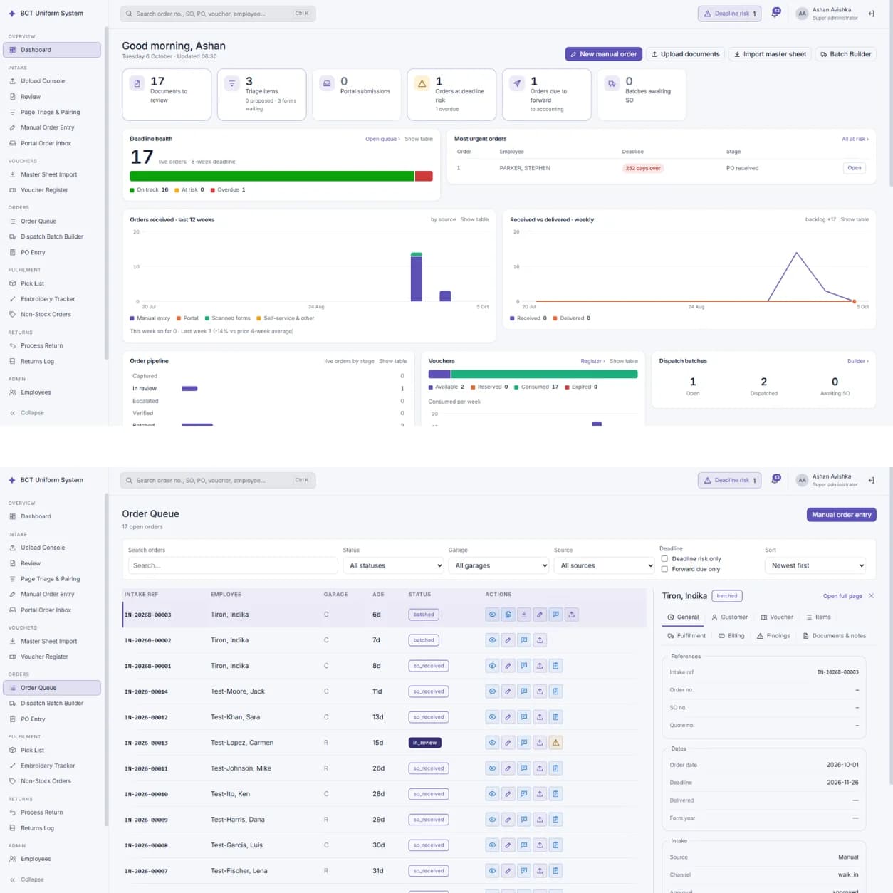893x893 pixels.
Task: Switch to Voucher tab in detail panel
Action: [777, 617]
